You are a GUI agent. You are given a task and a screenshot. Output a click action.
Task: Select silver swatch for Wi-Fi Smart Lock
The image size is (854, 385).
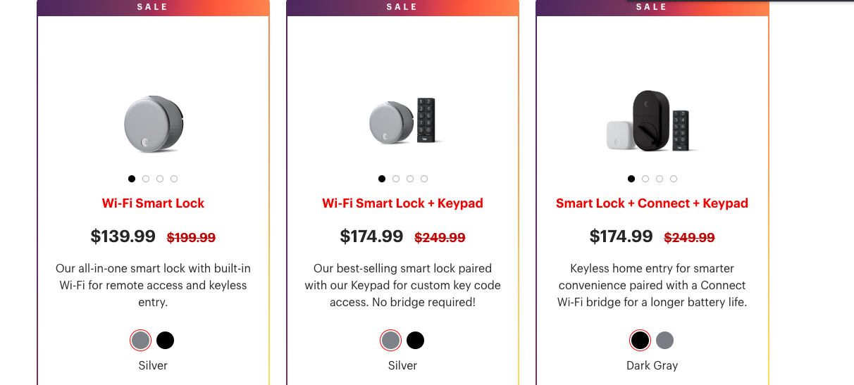140,341
